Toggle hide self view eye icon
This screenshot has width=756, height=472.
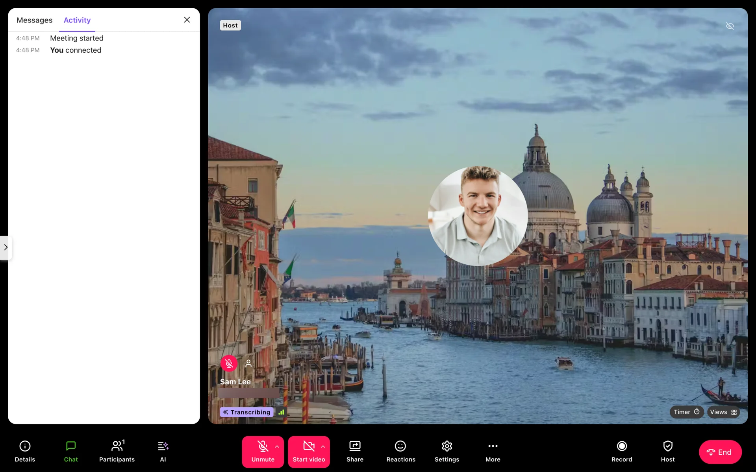pos(730,26)
